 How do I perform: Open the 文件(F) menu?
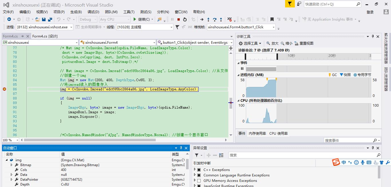(x=8, y=12)
